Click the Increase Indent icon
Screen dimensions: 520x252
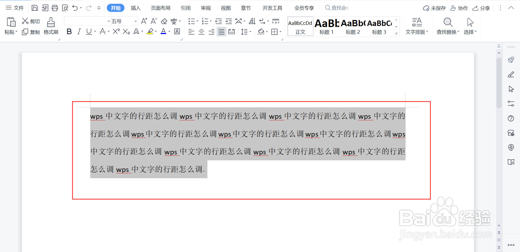tap(229, 21)
